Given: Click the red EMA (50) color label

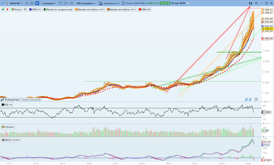Looking at the screenshot, I should click(x=140, y=9).
